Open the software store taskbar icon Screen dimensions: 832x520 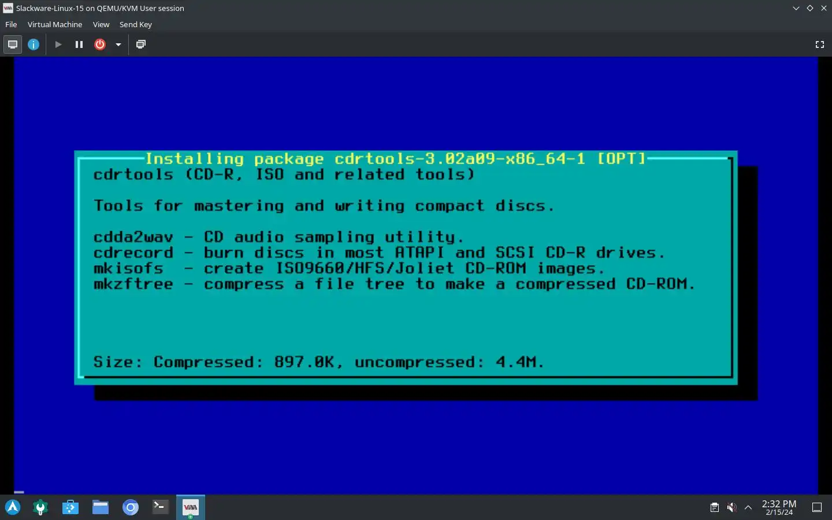coord(70,507)
